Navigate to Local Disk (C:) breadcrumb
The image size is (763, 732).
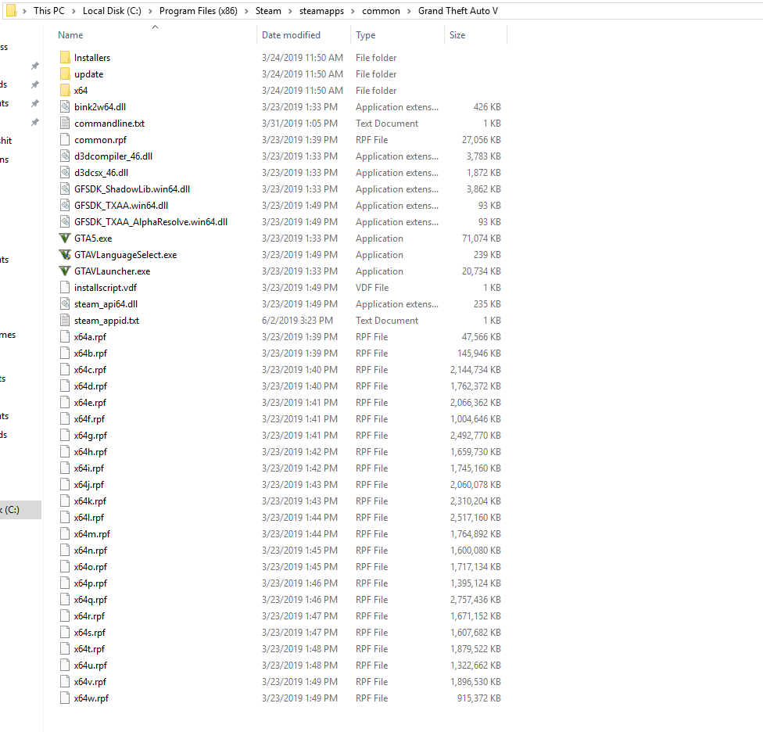coord(112,11)
